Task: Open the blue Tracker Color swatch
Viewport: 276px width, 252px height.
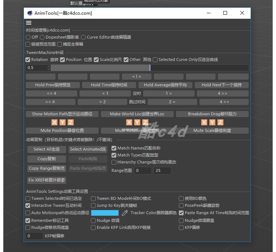Action: (105, 213)
